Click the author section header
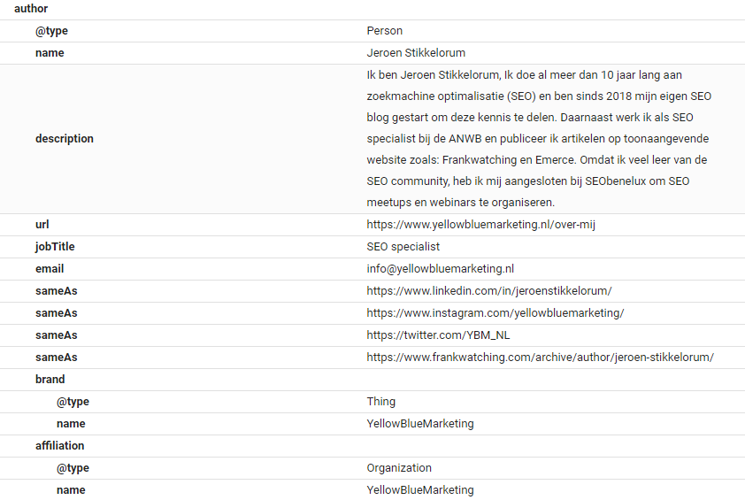 tap(31, 9)
